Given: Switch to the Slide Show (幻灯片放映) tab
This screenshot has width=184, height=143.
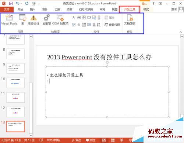Looking at the screenshot, I should click(86, 10).
